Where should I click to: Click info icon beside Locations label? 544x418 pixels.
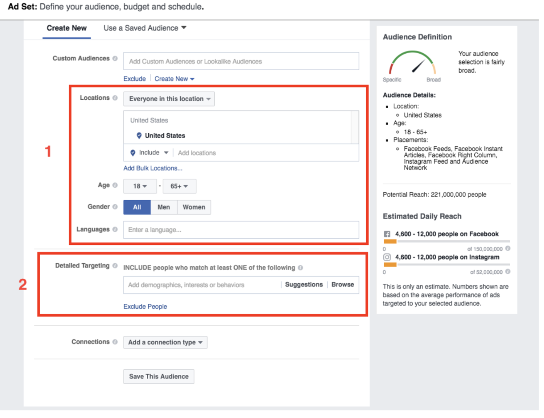click(115, 98)
